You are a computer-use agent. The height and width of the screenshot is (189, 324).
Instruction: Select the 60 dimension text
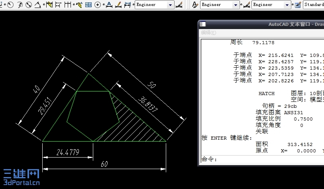tap(104, 164)
